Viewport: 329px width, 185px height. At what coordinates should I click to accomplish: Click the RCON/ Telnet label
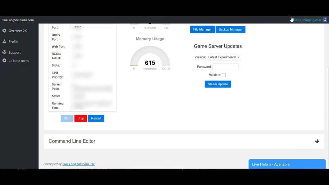(x=56, y=56)
